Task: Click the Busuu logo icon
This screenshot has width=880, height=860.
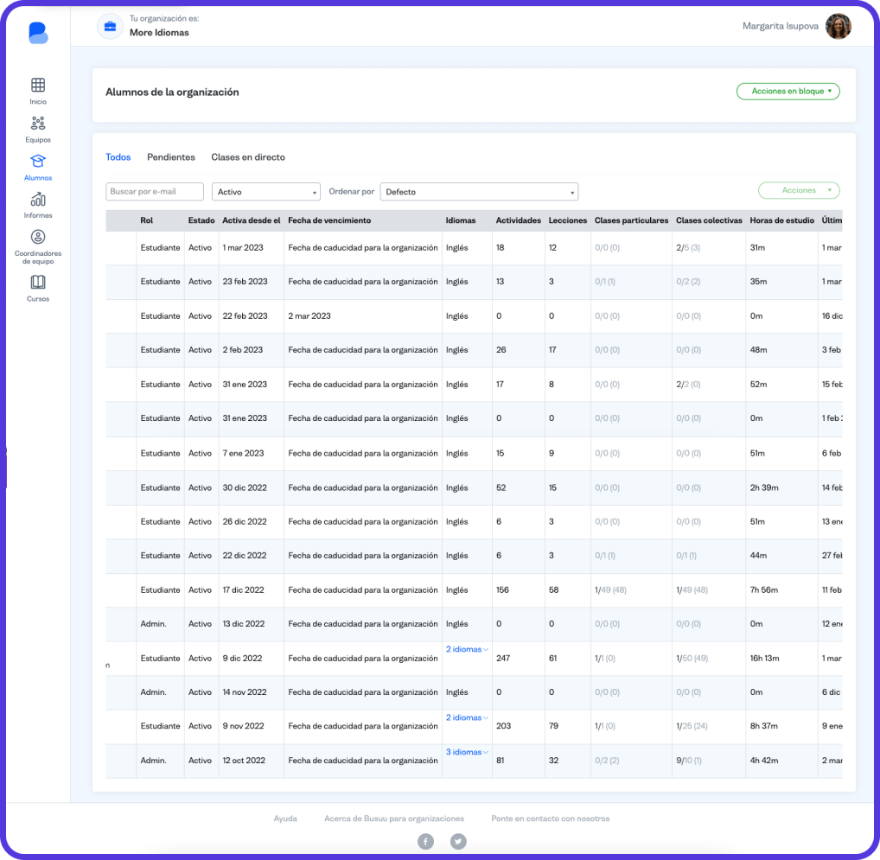Action: [38, 33]
